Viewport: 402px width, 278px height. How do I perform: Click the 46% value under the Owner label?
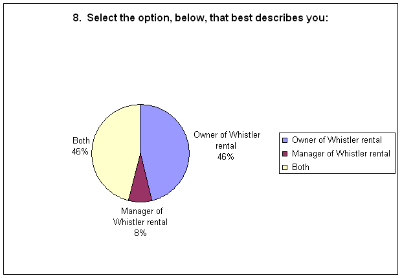tap(226, 156)
